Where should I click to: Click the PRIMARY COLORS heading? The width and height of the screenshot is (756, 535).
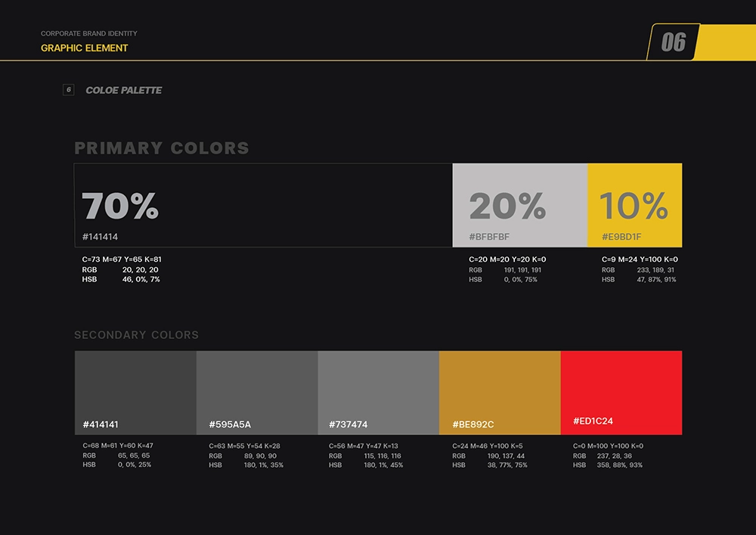tap(162, 148)
